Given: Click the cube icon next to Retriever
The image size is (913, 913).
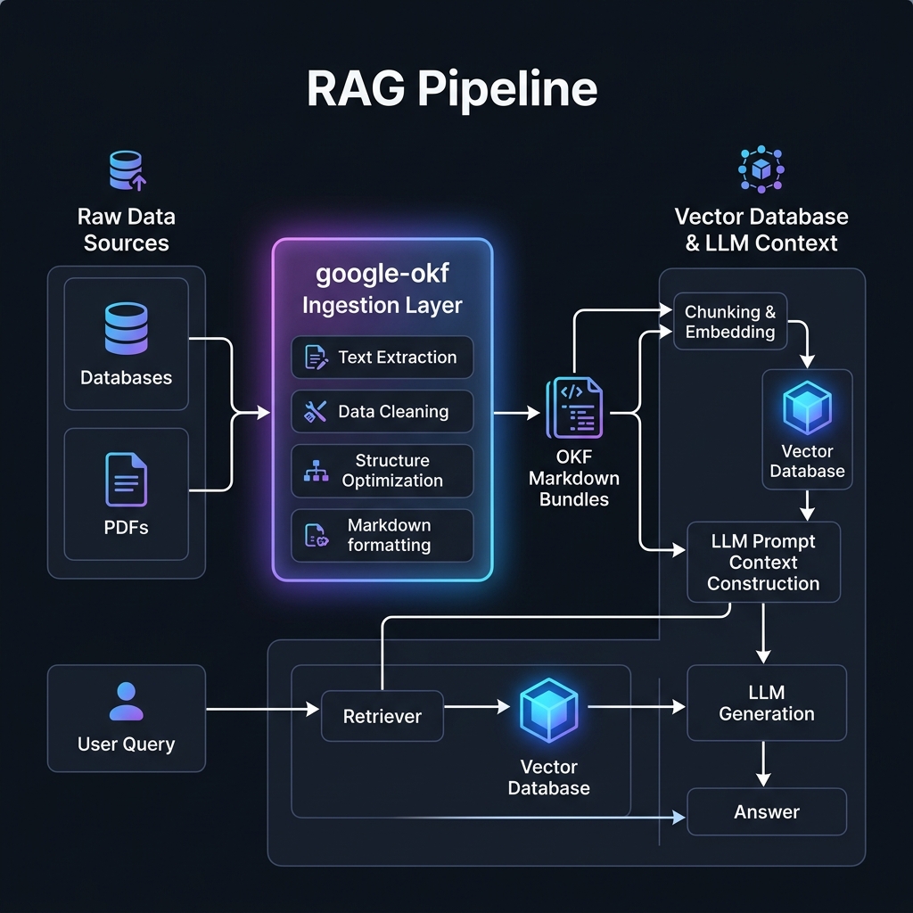Looking at the screenshot, I should coord(548,710).
